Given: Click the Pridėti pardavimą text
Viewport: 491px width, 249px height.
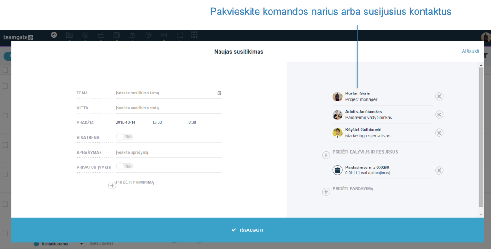Looking at the screenshot, I should [x=353, y=189].
